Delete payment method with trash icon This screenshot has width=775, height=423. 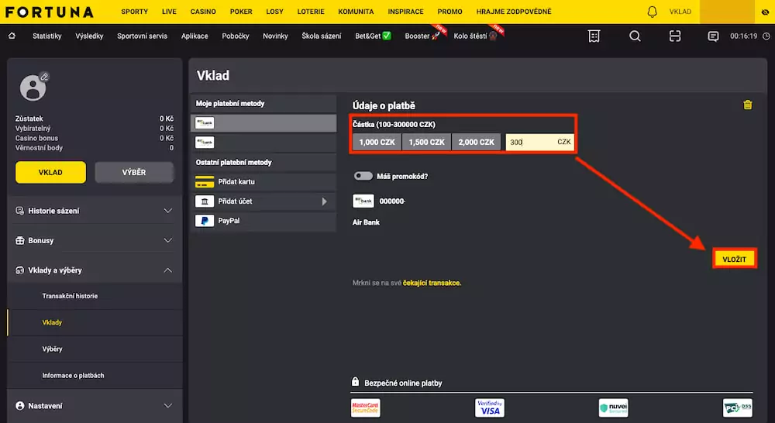tap(747, 105)
